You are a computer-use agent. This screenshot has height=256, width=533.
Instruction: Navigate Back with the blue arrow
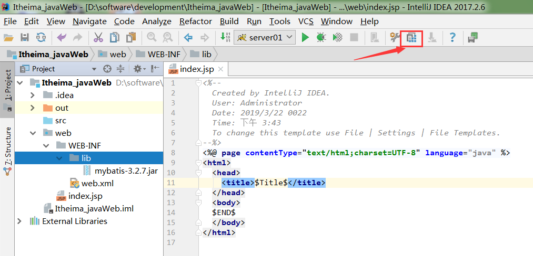click(188, 37)
